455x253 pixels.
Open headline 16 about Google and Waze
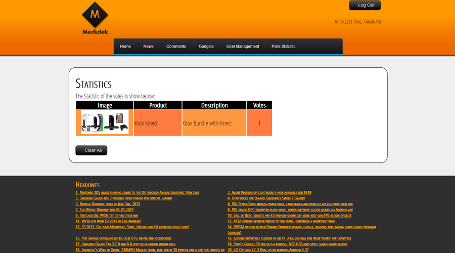pos(289,238)
